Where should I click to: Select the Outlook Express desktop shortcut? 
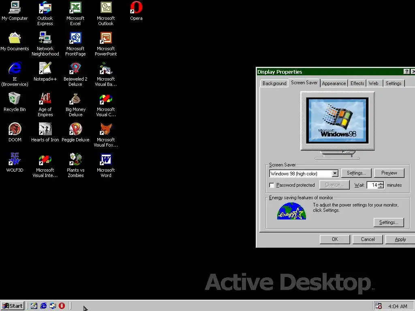pyautogui.click(x=45, y=13)
